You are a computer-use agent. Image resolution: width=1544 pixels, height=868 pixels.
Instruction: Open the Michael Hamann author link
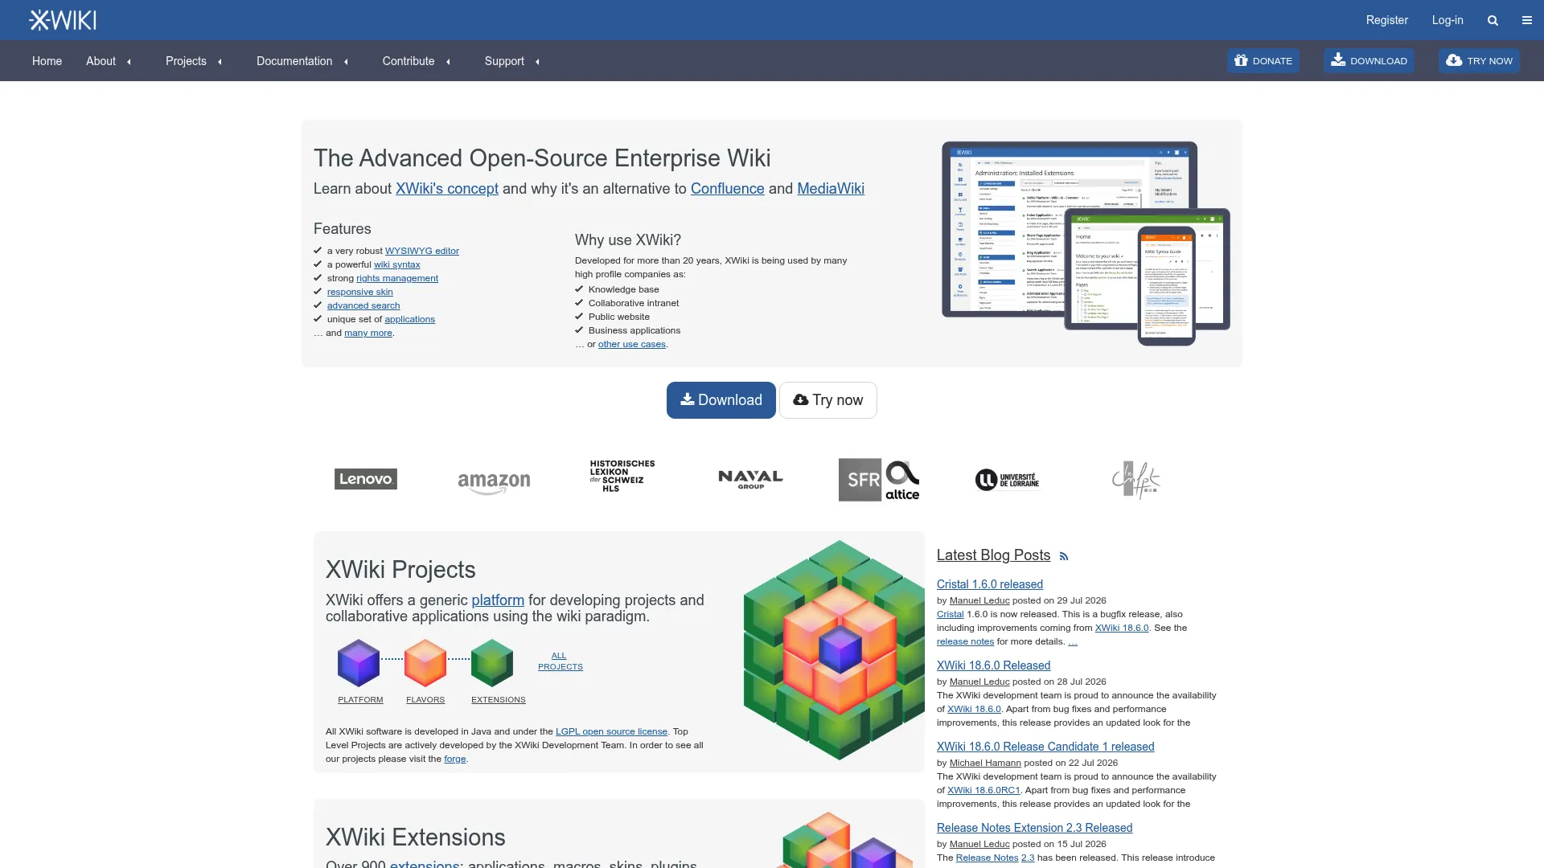(985, 763)
